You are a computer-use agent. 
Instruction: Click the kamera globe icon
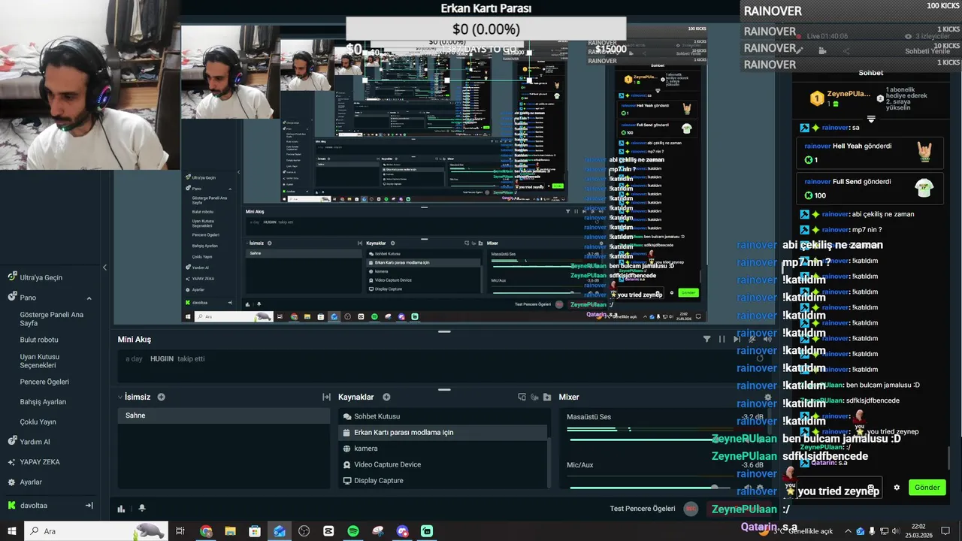tap(347, 449)
